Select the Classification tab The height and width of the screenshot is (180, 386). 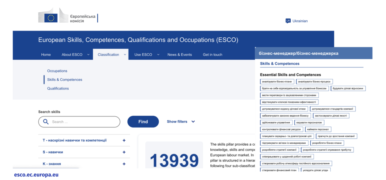(x=110, y=54)
